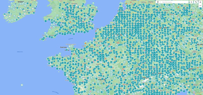The image size is (203, 95).
Task: Select lightning marker at Brittany's western tip
Action: click(51, 64)
